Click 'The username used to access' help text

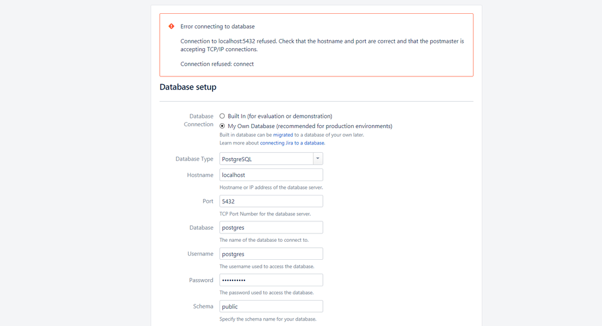pos(267,266)
